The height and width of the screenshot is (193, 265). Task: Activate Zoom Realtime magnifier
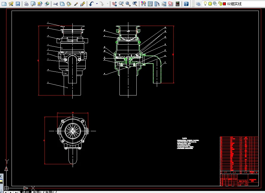[121, 4]
